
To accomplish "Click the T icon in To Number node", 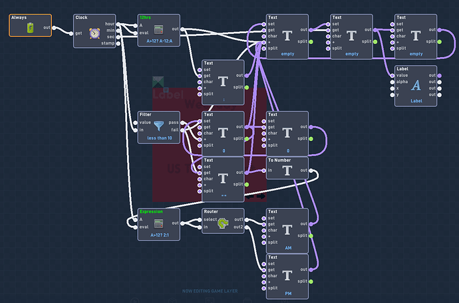I will (x=287, y=170).
